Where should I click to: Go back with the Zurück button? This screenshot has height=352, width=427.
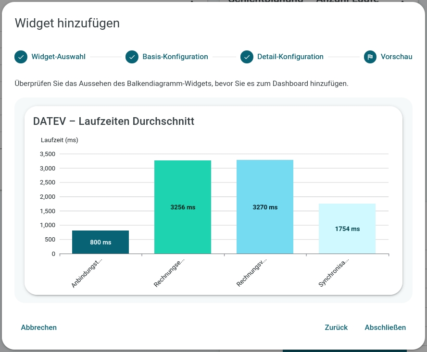click(336, 327)
